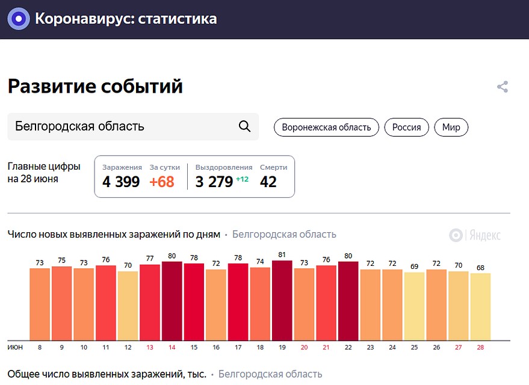Click the Общее число выявленных заражений title
Screen dimensions: 529x385
[107, 374]
